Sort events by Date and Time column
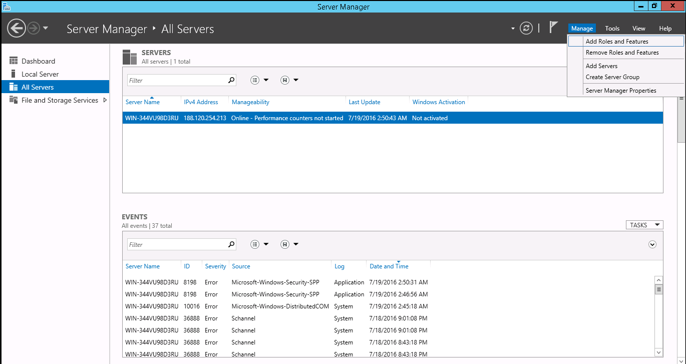 tap(389, 266)
